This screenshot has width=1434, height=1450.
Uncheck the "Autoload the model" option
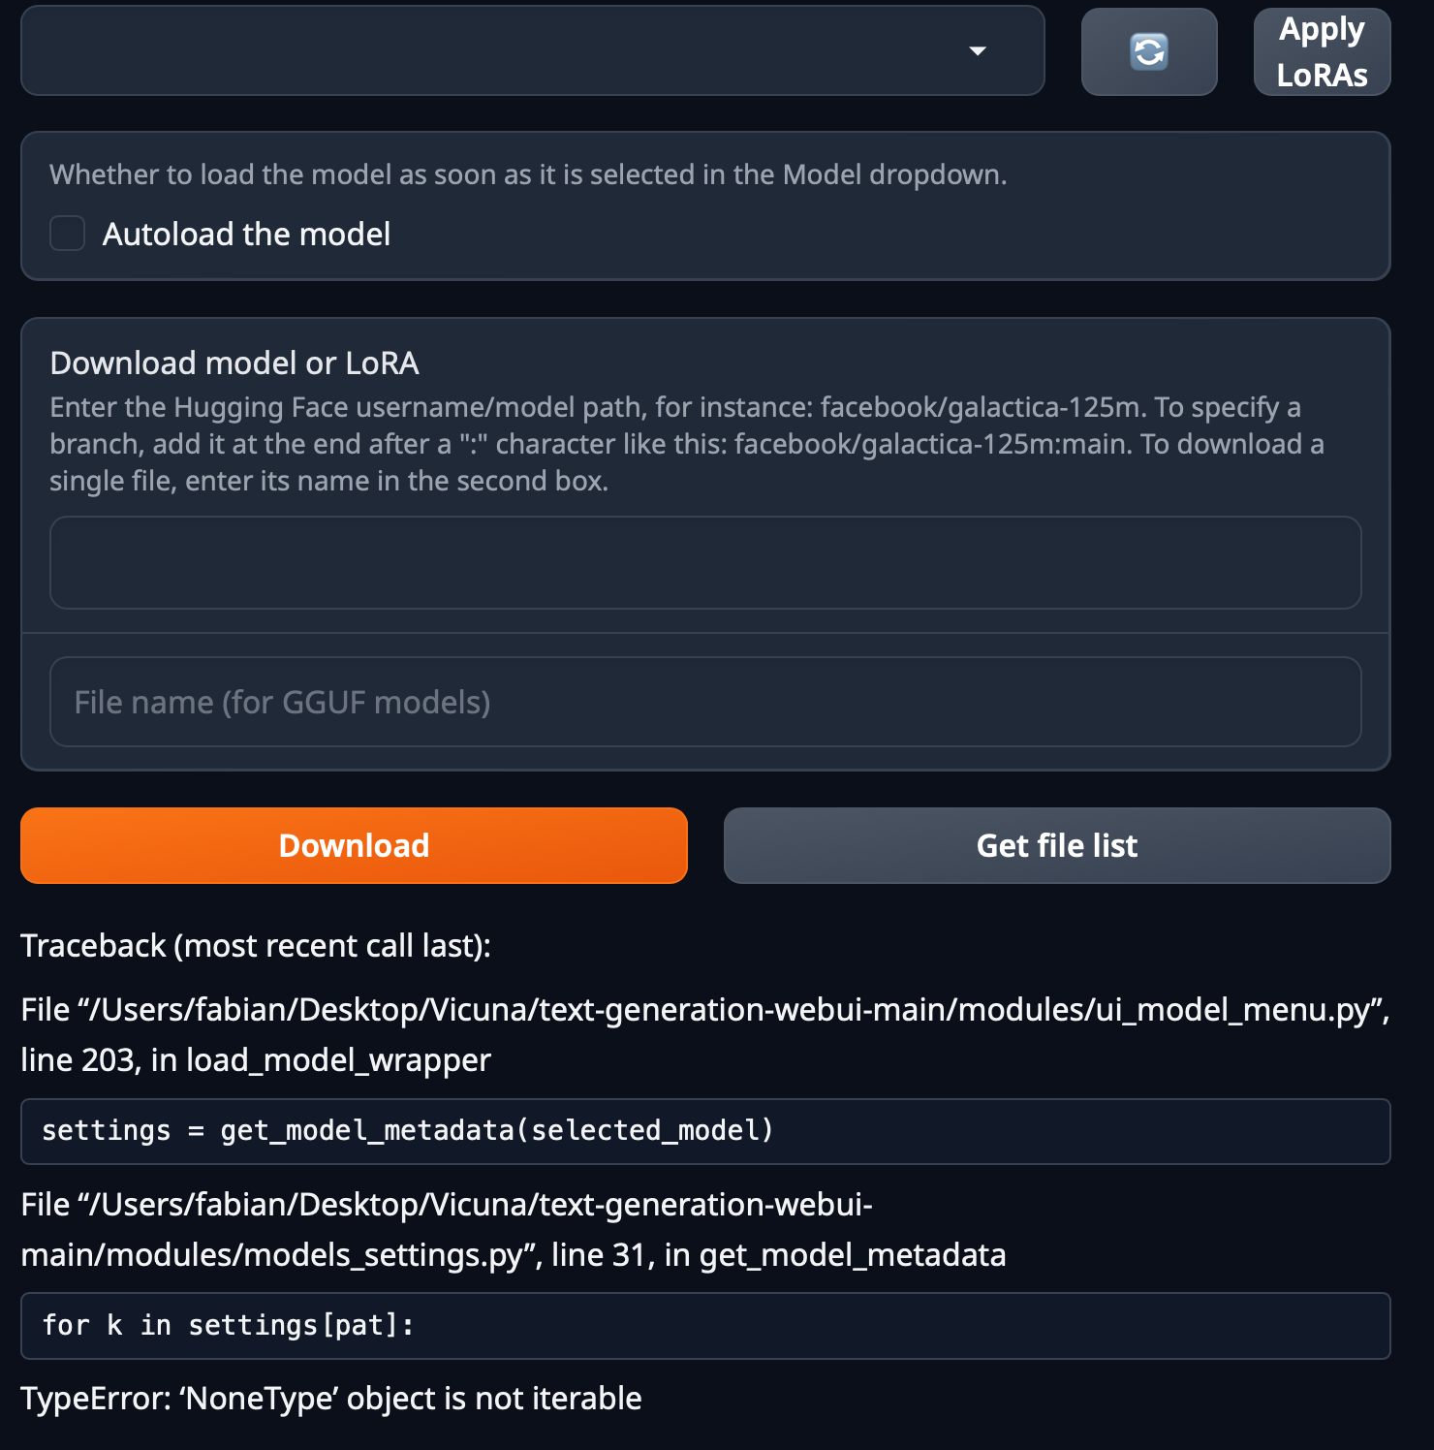point(67,234)
